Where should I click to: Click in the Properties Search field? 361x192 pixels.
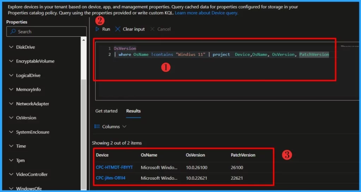pos(47,31)
